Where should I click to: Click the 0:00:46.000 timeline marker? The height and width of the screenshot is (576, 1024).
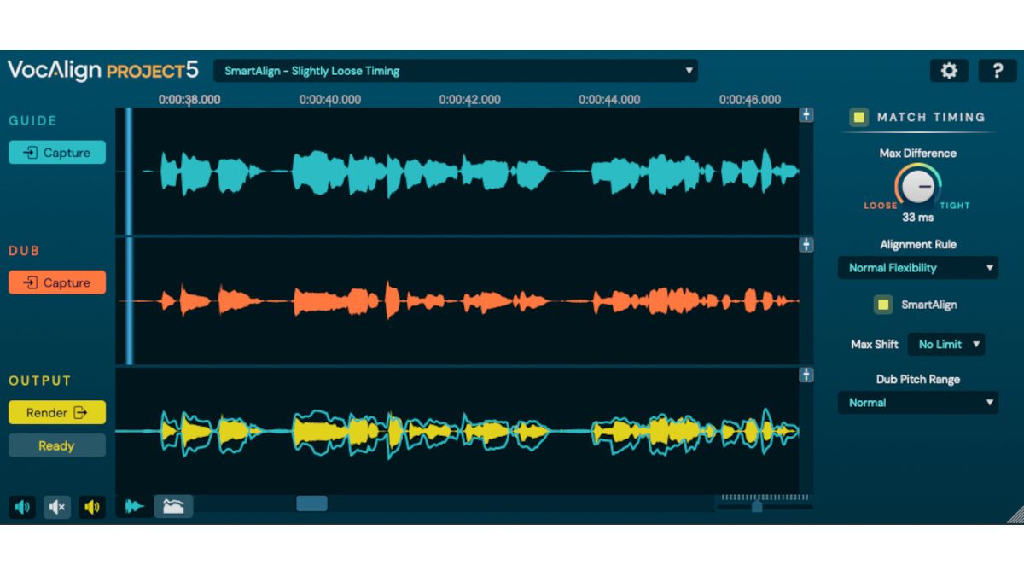[749, 100]
